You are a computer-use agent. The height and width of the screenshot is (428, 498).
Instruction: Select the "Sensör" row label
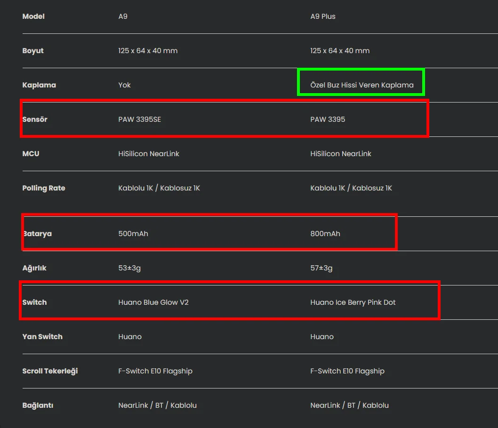(x=35, y=119)
